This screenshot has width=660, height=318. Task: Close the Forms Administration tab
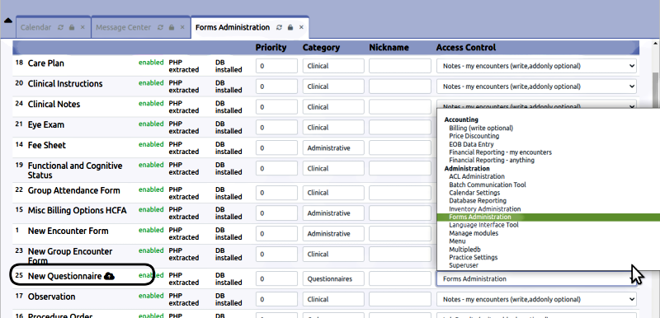[301, 27]
